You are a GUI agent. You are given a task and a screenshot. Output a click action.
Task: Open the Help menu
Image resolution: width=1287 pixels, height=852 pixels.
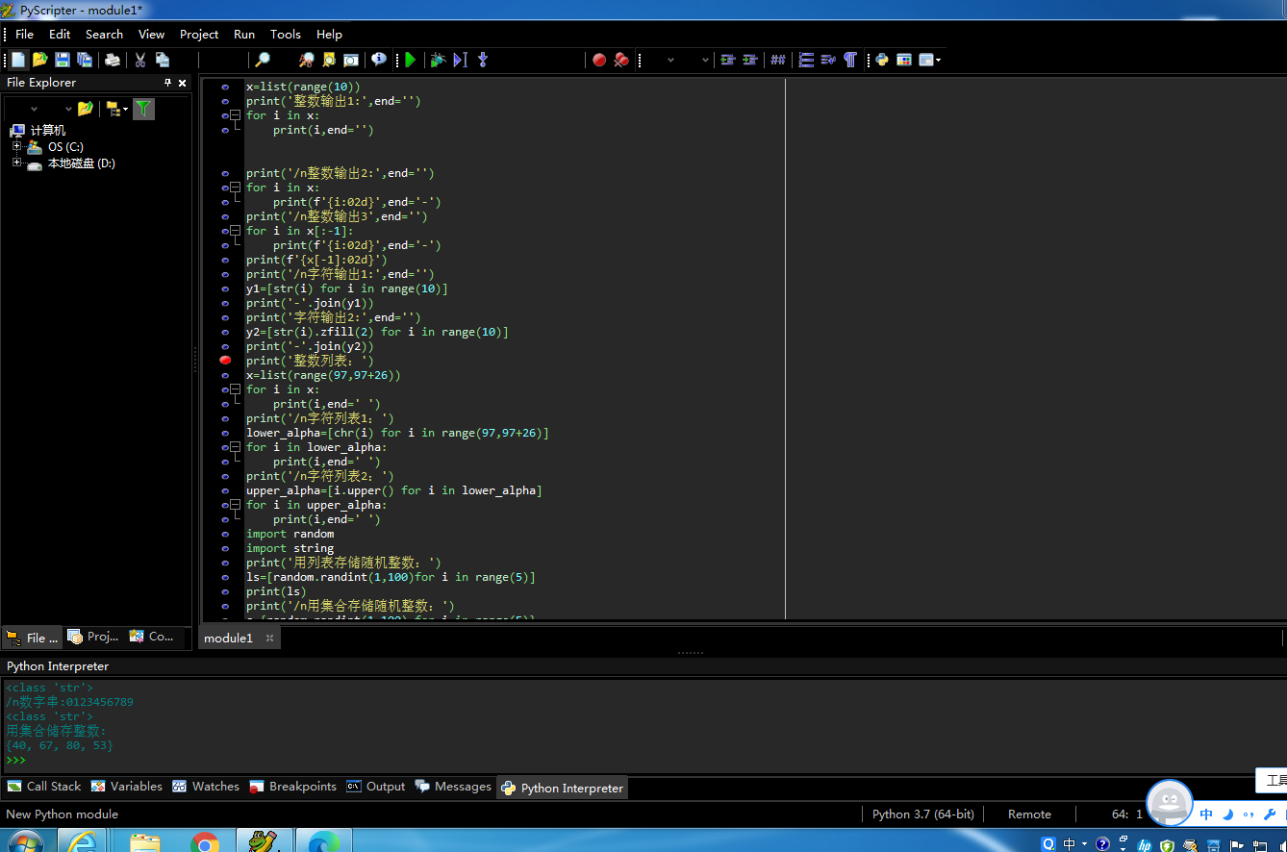click(x=329, y=34)
